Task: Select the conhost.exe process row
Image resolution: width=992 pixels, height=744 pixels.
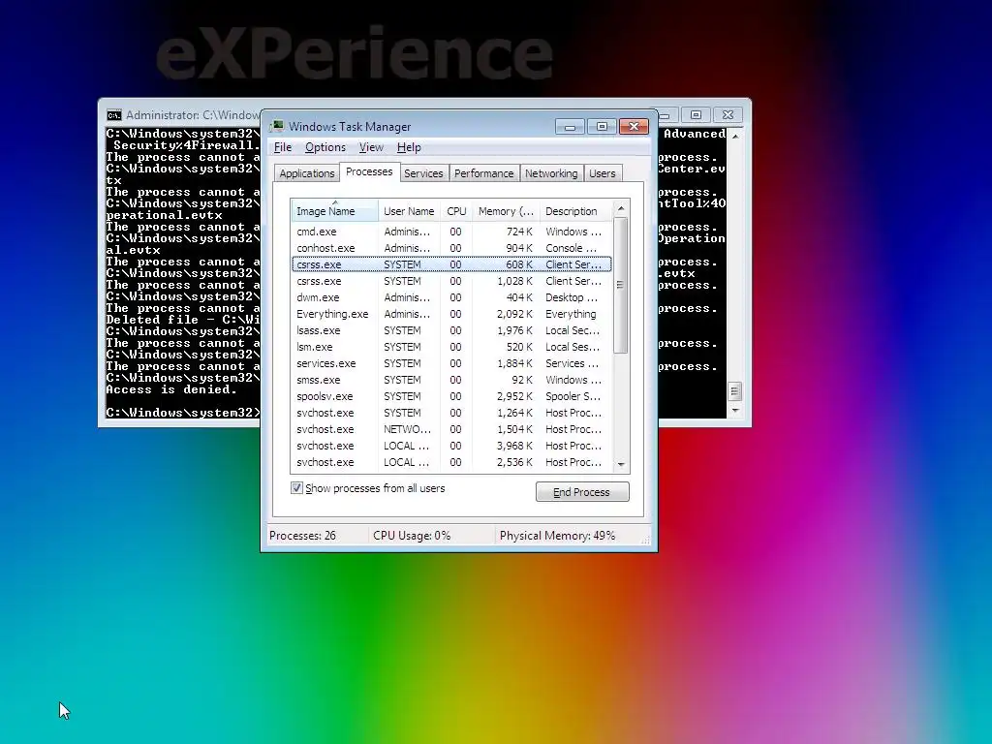Action: click(x=451, y=248)
